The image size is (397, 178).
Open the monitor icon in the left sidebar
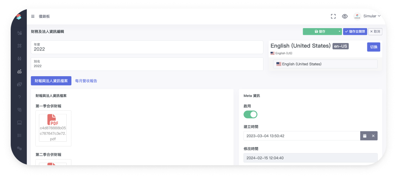19,123
